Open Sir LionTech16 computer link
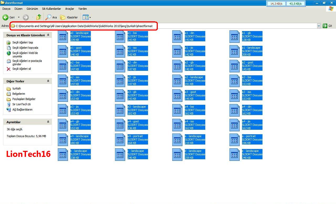 tap(22, 104)
